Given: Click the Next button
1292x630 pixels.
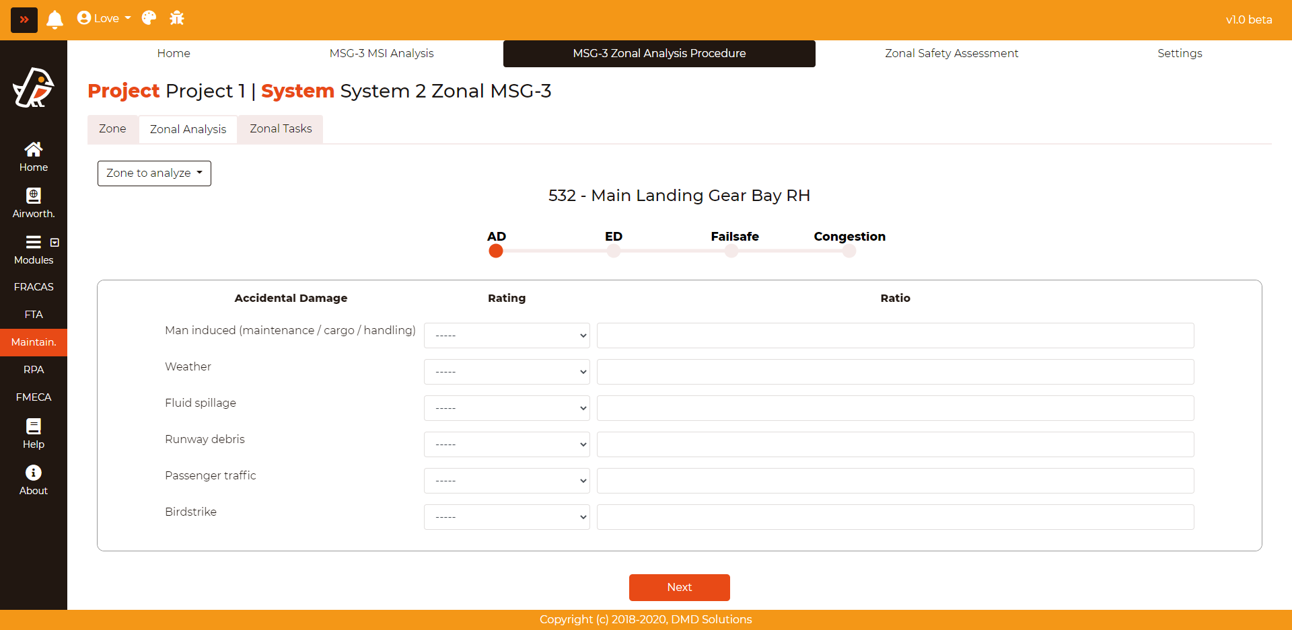Looking at the screenshot, I should pos(679,587).
